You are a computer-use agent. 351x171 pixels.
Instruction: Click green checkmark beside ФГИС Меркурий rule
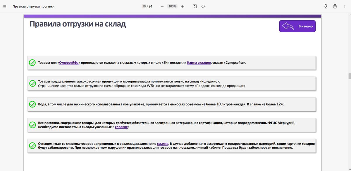(x=32, y=125)
